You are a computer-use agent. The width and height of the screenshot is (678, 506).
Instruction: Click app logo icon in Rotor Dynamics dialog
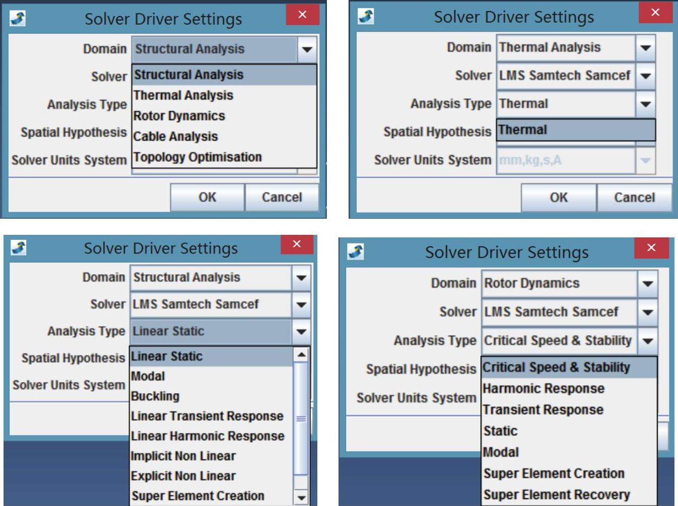click(356, 251)
